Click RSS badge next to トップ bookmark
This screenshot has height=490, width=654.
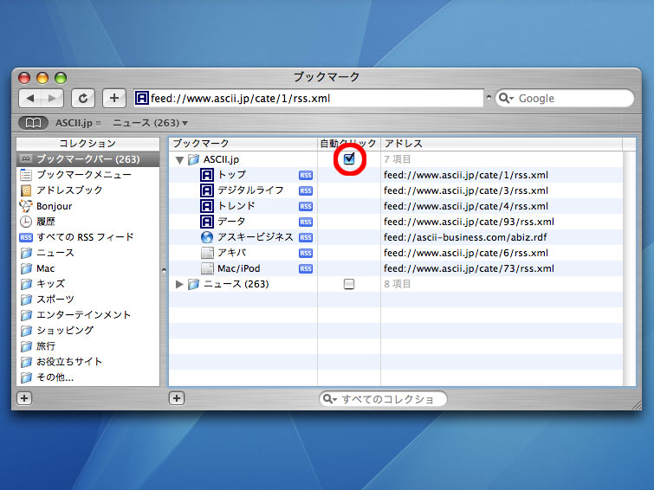coord(306,175)
